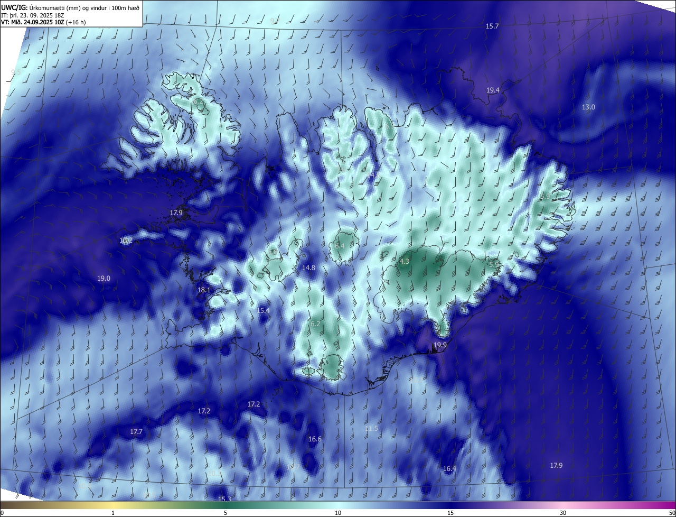Click the 18.1 value label
This screenshot has width=676, height=517.
[204, 290]
